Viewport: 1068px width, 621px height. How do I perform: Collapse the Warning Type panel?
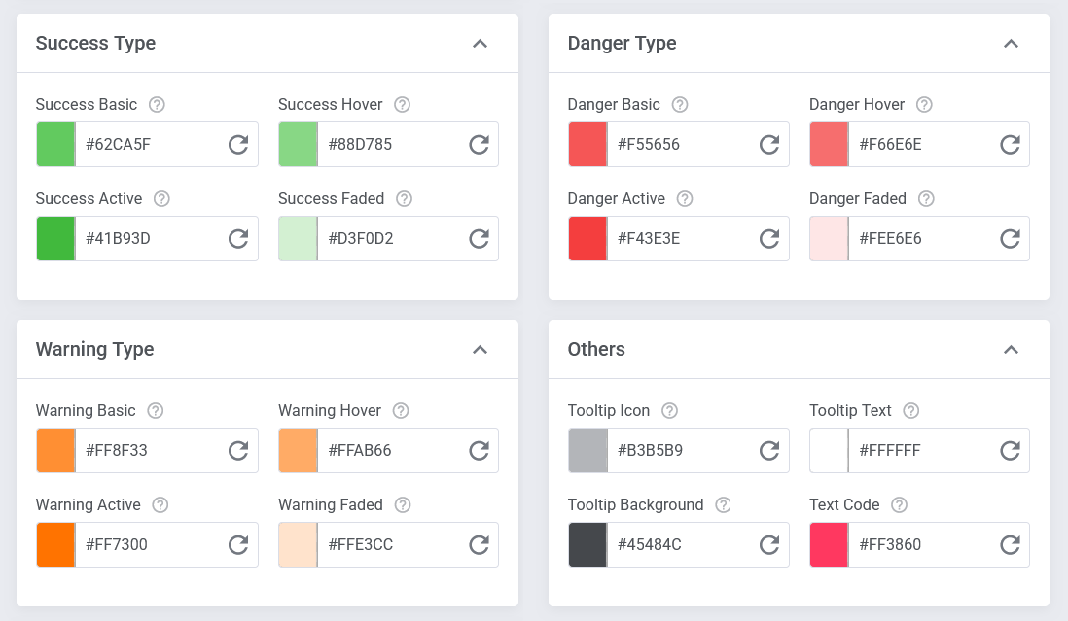click(480, 350)
